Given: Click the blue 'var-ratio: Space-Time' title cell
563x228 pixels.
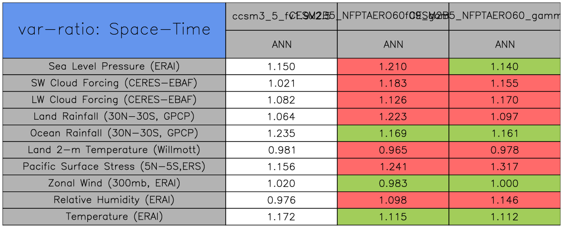Looking at the screenshot, I should (x=114, y=30).
